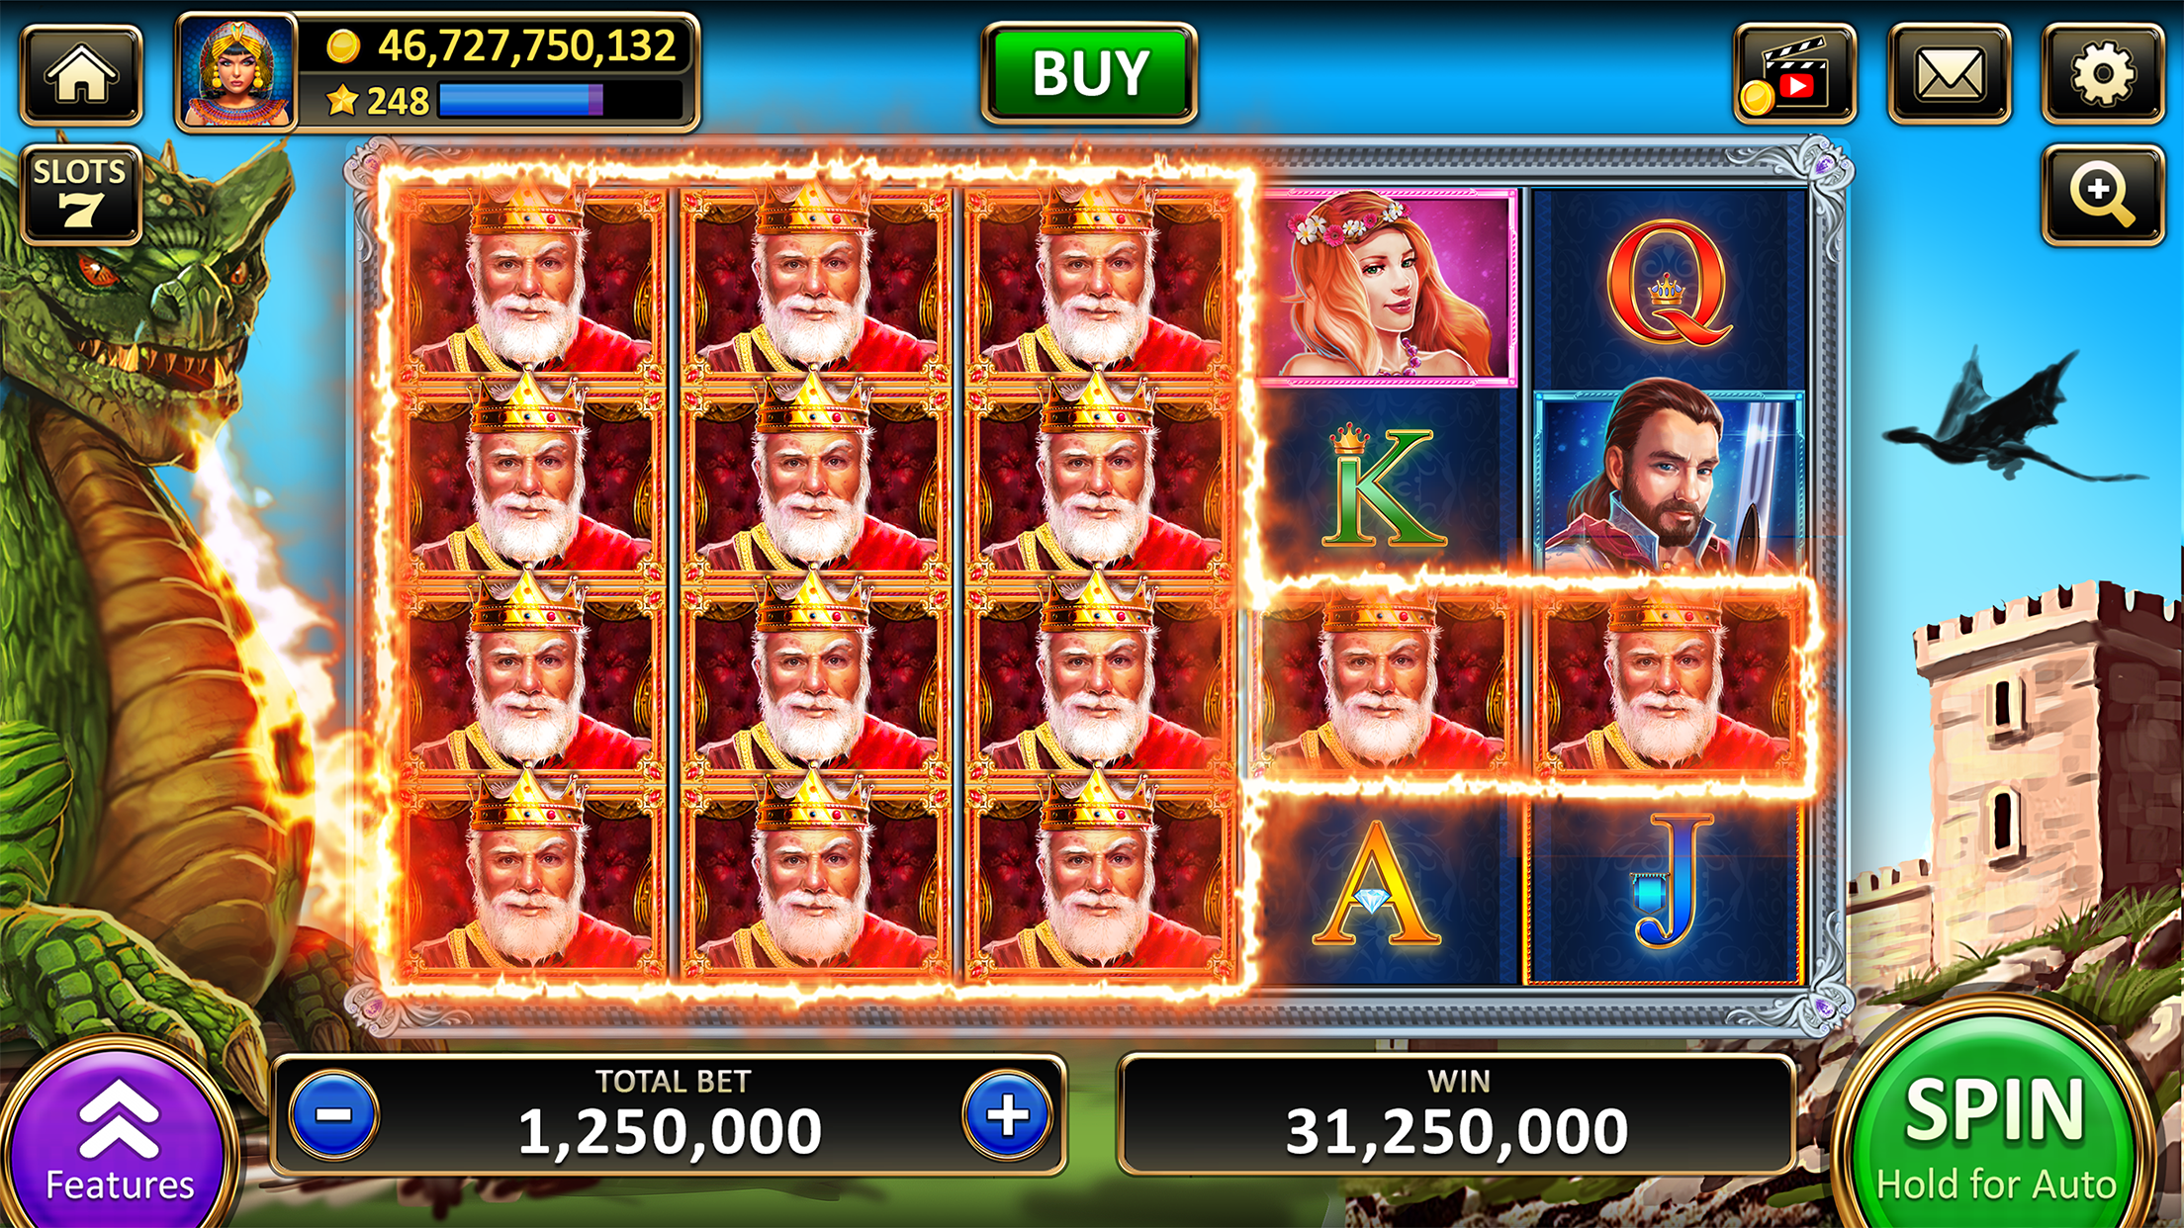Tap the bearded knight symbol
The image size is (2184, 1228).
point(1669,482)
